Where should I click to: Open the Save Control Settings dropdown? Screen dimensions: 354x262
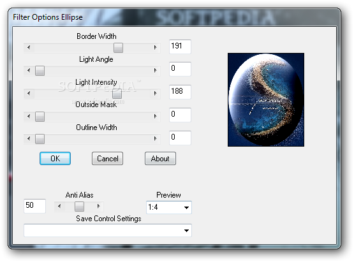[x=108, y=230]
